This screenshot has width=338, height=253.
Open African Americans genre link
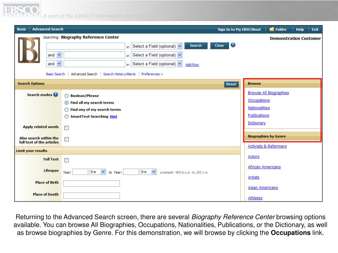click(264, 167)
